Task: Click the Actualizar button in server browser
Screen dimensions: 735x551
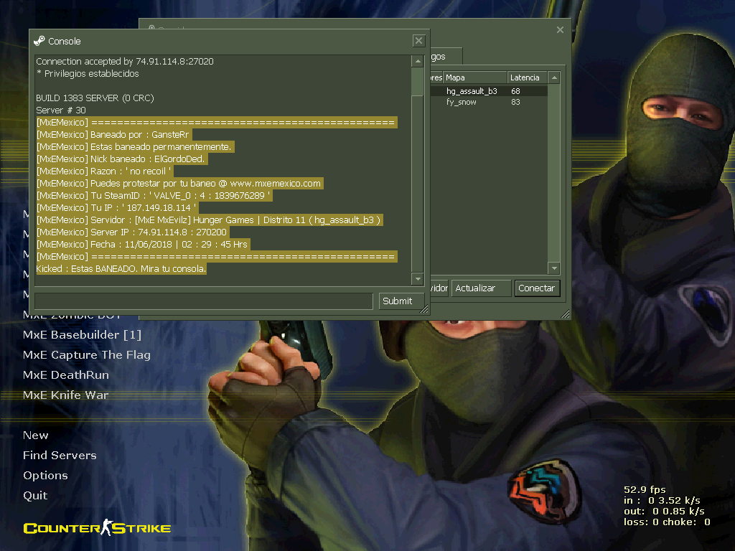Action: (481, 288)
